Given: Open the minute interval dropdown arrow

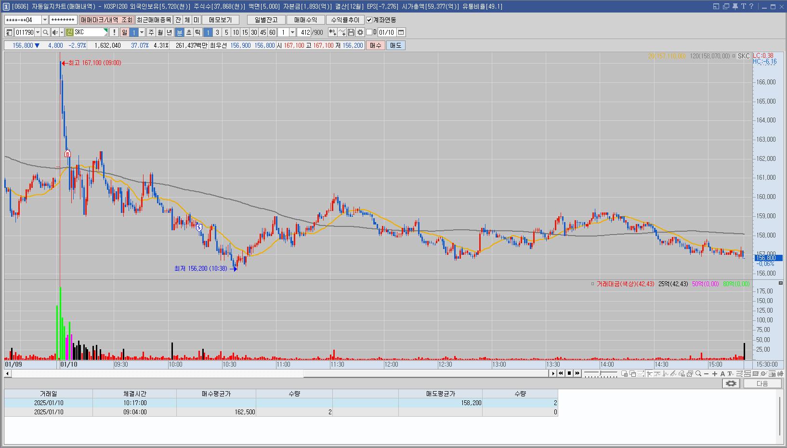Looking at the screenshot, I should (292, 32).
